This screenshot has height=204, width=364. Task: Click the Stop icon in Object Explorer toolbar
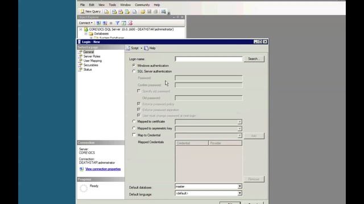click(111, 23)
